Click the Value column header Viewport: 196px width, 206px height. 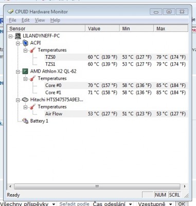click(x=102, y=28)
